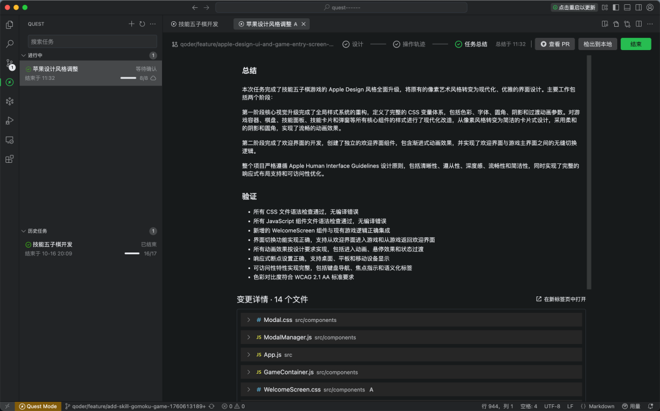Open the Run and Debug view
Screen dimensions: 660x411
(9, 121)
